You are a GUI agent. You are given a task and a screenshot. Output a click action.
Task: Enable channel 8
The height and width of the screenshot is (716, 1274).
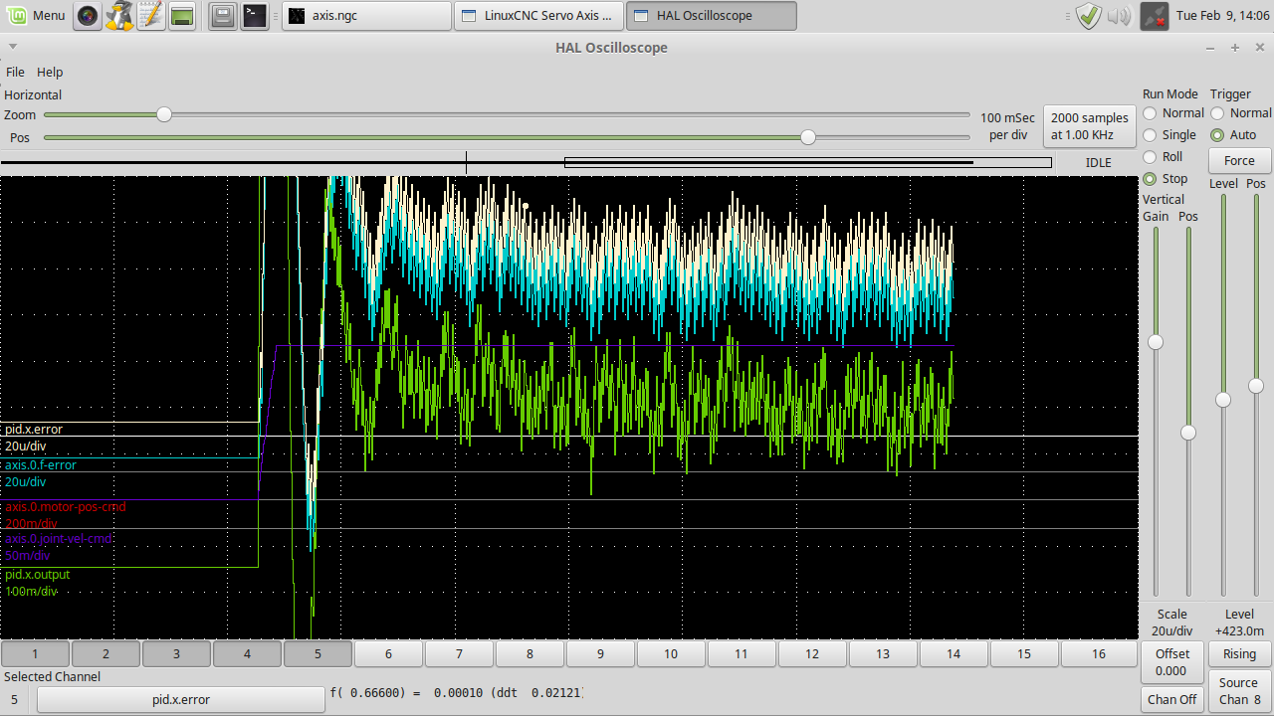tap(530, 653)
